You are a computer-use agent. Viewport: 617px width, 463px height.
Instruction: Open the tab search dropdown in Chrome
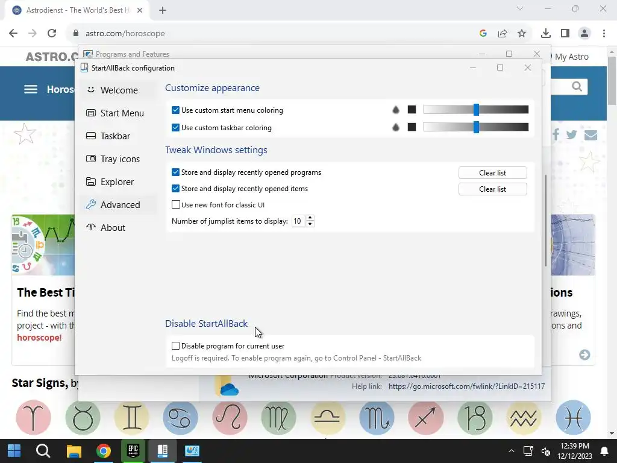520,8
